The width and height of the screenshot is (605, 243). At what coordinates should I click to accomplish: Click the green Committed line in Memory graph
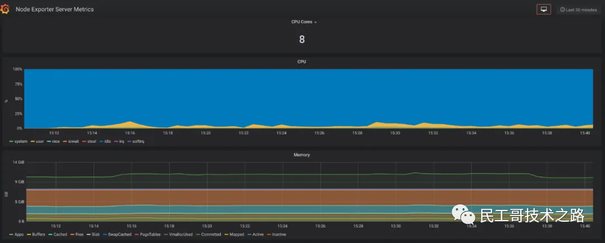pos(309,174)
